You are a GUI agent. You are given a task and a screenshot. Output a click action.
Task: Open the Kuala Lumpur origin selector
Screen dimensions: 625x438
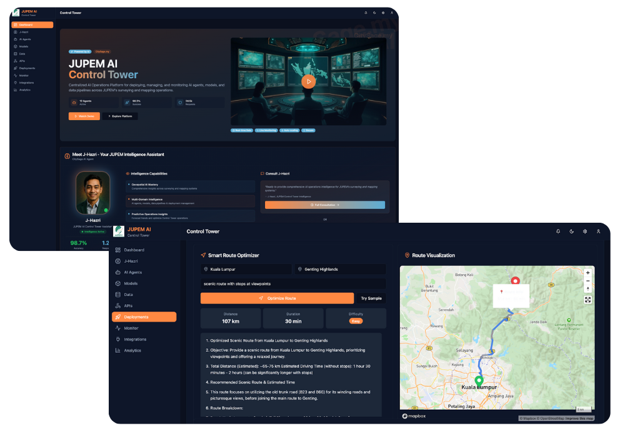(x=245, y=268)
